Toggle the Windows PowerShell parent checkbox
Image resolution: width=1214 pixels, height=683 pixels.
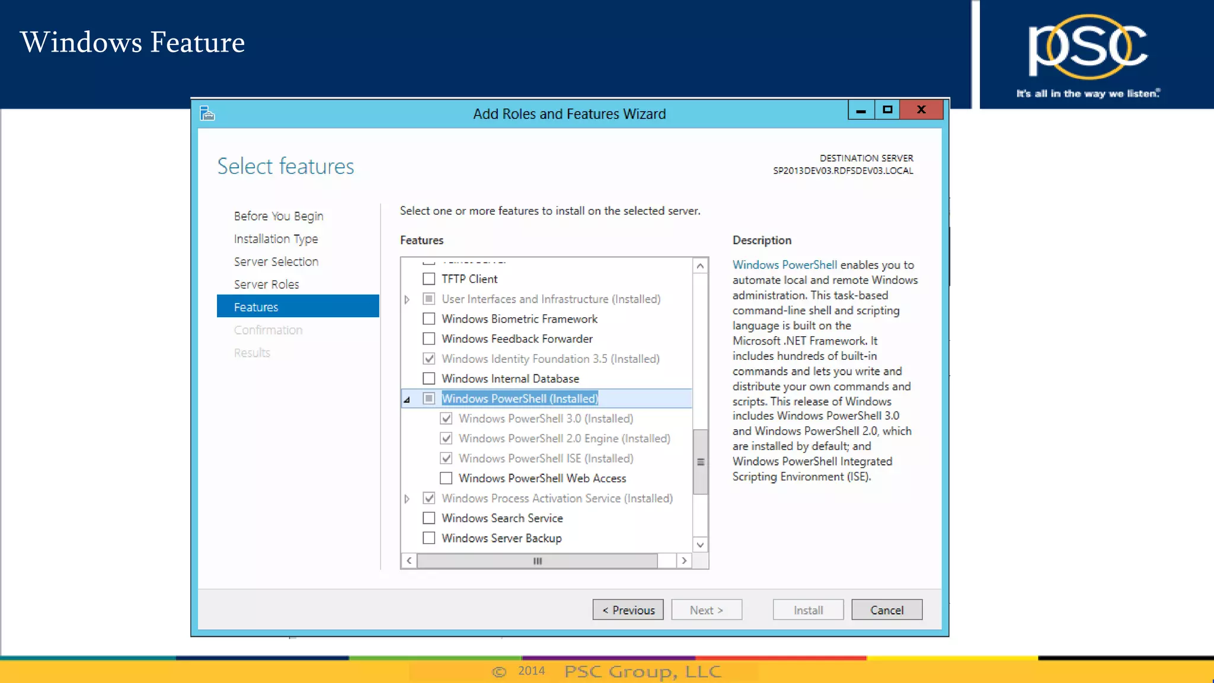(x=429, y=398)
